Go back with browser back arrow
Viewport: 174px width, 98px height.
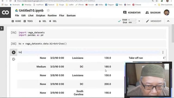point(2,1)
